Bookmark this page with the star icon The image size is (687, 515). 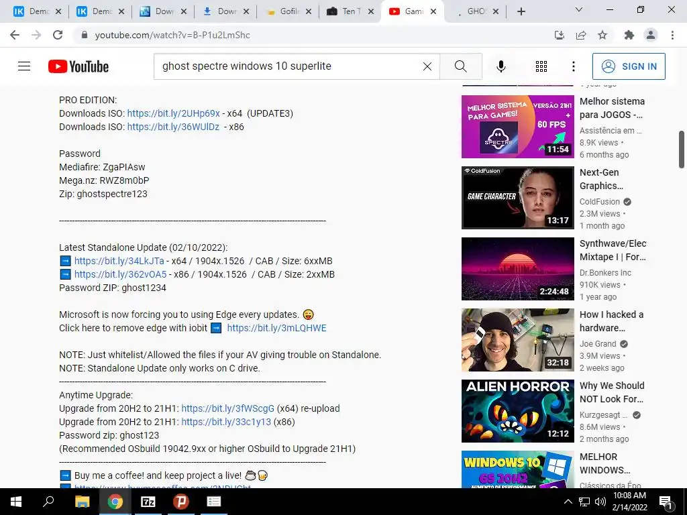pyautogui.click(x=602, y=35)
